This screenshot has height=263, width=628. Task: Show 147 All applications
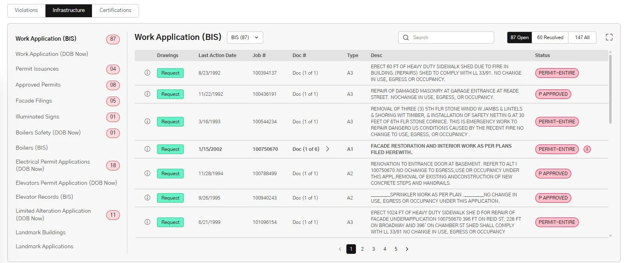pos(582,38)
